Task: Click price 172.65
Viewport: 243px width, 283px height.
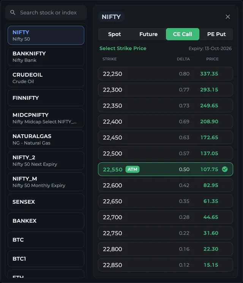Action: coord(209,137)
